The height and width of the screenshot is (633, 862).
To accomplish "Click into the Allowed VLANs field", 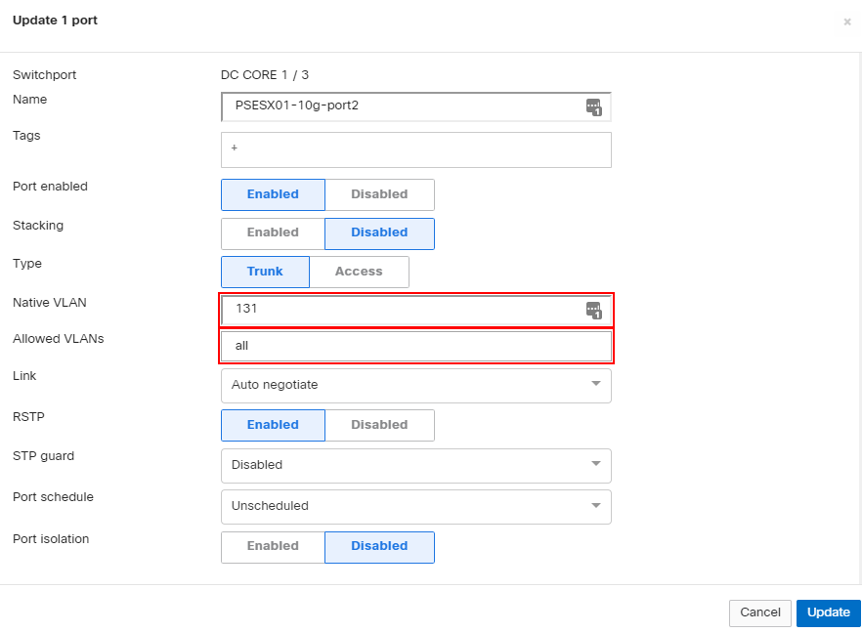I will pyautogui.click(x=415, y=346).
